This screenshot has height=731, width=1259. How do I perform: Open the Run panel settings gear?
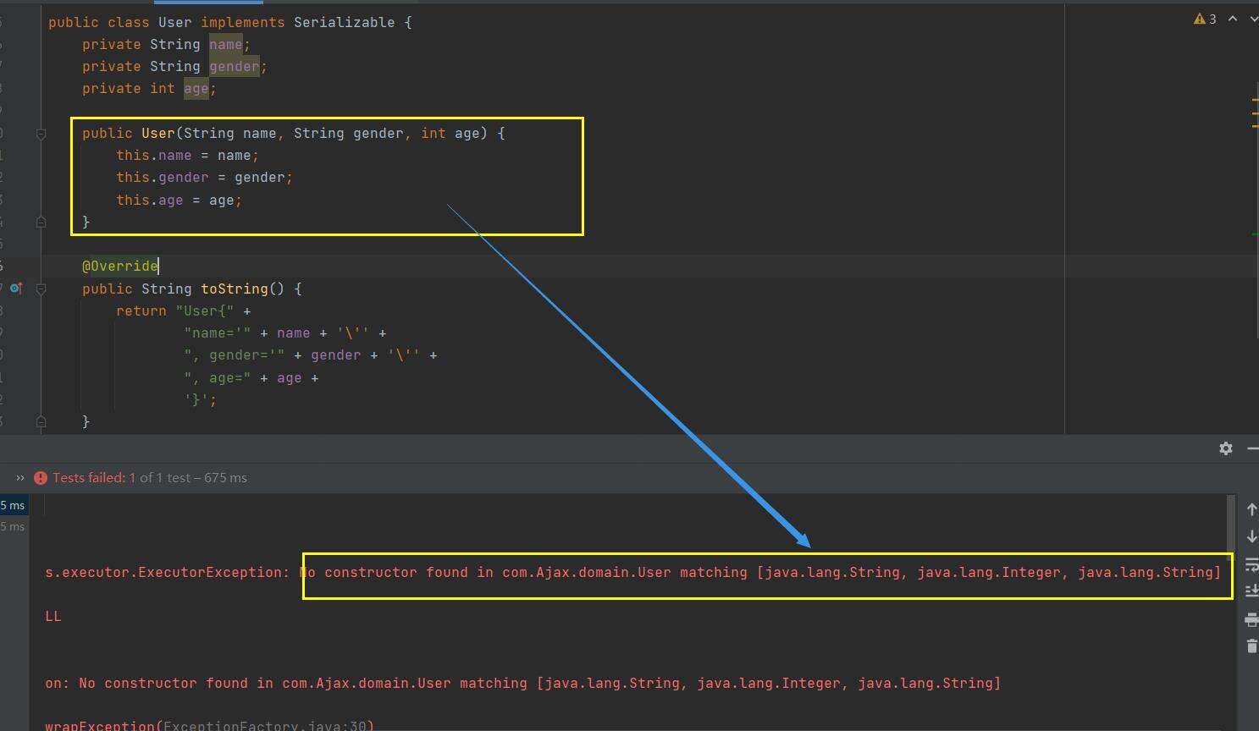pos(1225,448)
